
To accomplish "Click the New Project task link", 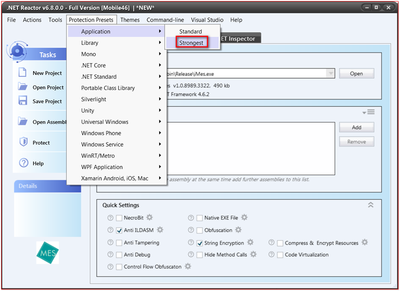I will [47, 73].
